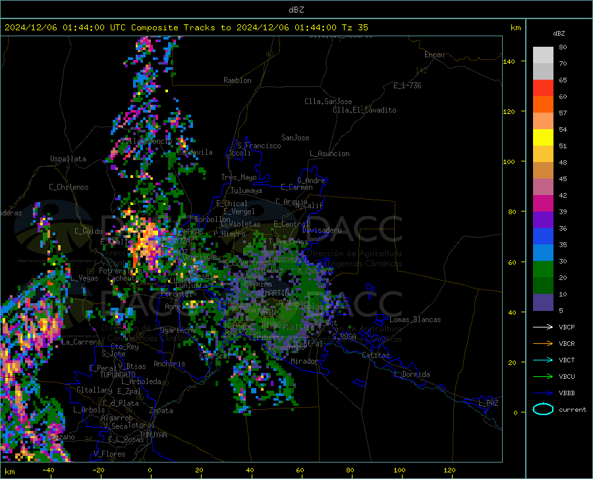Click the Ugarteche map label
593x479 pixels.
point(178,330)
